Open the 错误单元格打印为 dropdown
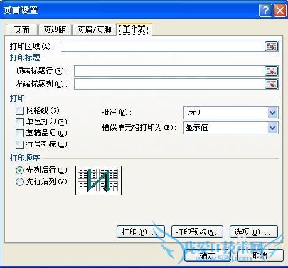288x268 pixels. [272, 127]
